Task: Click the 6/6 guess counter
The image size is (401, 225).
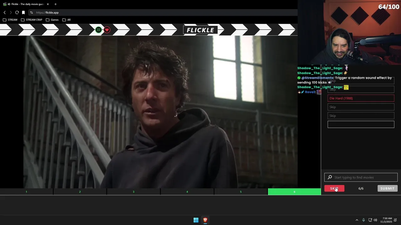Action: click(x=361, y=188)
